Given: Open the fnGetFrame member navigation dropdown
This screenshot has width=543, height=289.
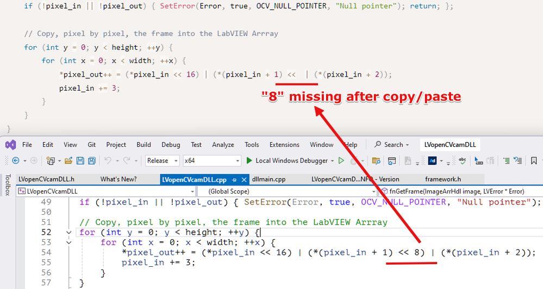Looking at the screenshot, I should pos(460,191).
